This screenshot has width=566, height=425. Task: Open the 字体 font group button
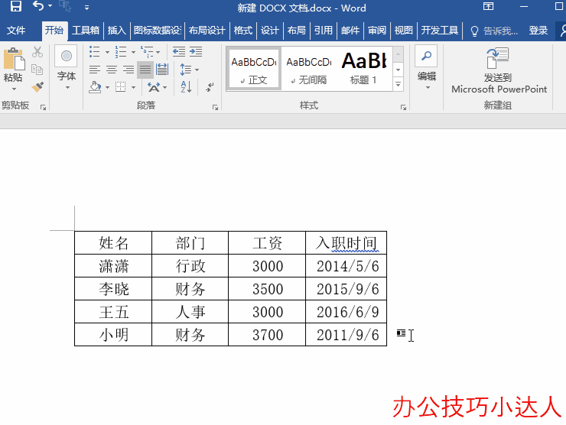coord(67,68)
